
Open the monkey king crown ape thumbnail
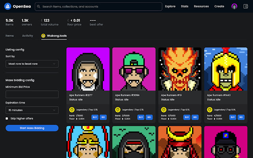click(x=88, y=142)
